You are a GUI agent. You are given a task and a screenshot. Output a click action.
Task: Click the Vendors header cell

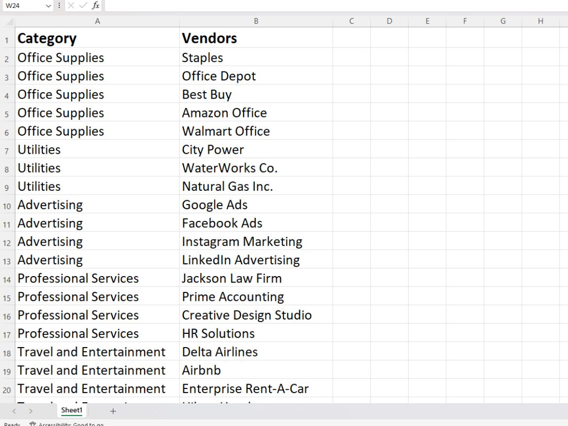tap(256, 38)
